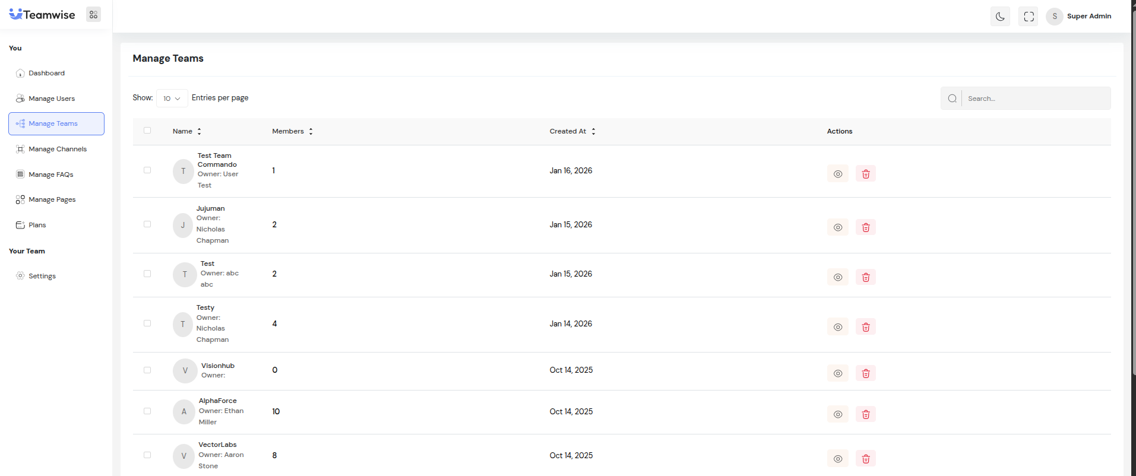Open Manage Channels from the sidebar
This screenshot has height=476, width=1136.
57,149
